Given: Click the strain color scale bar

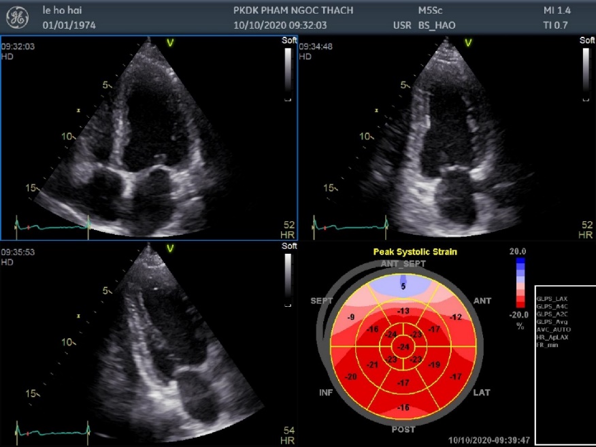Looking at the screenshot, I should tap(520, 283).
